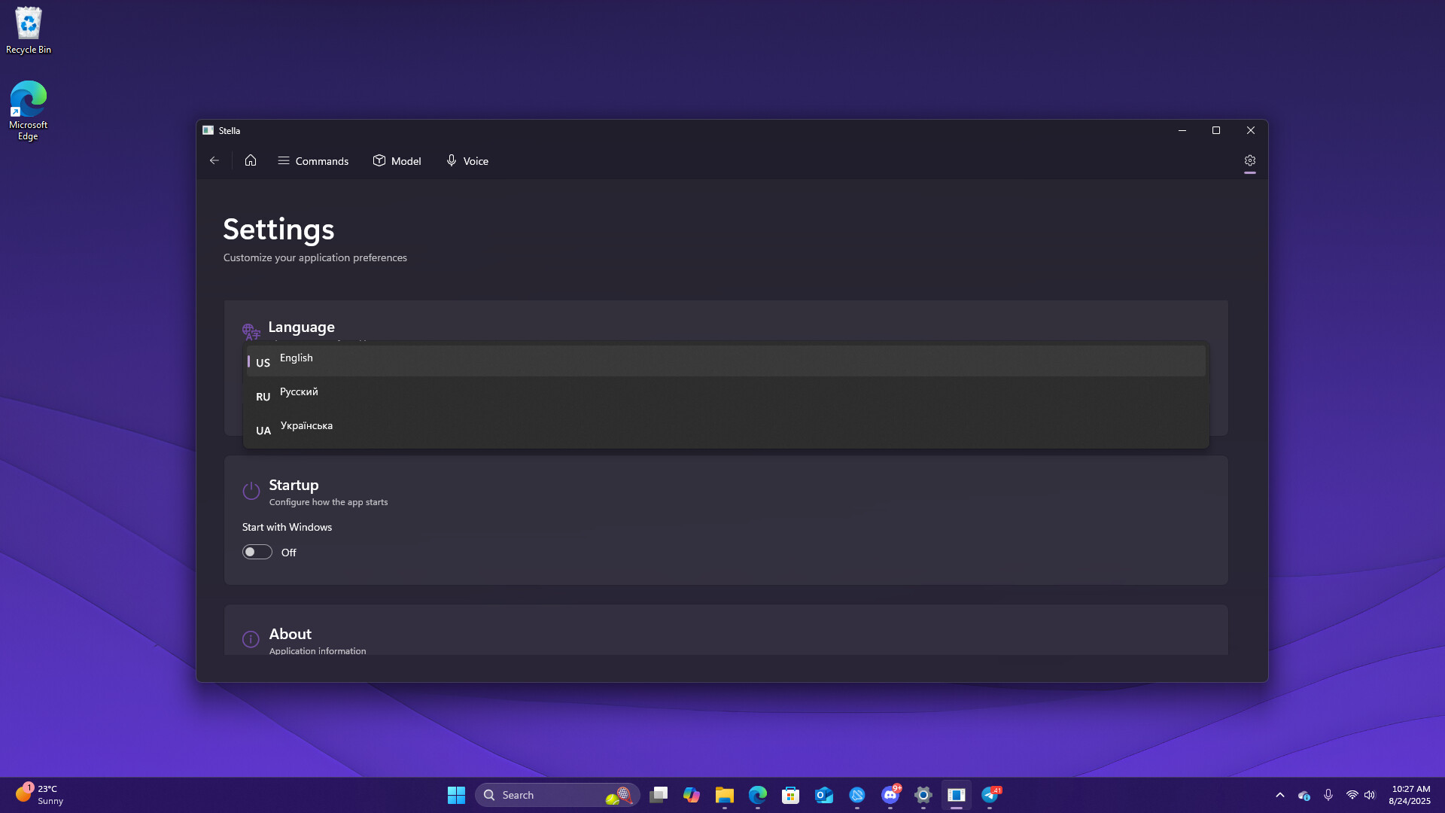The height and width of the screenshot is (813, 1445).
Task: Click the Language translation icon
Action: click(x=250, y=331)
